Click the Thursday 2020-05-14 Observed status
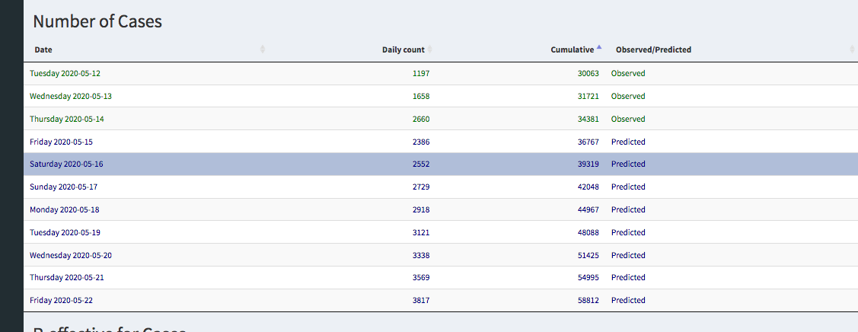 tap(628, 120)
